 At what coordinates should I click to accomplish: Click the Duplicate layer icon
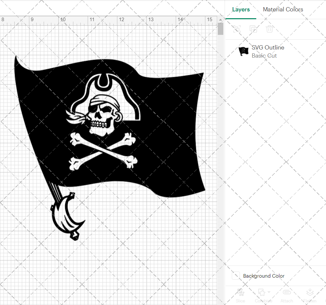click(253, 29)
